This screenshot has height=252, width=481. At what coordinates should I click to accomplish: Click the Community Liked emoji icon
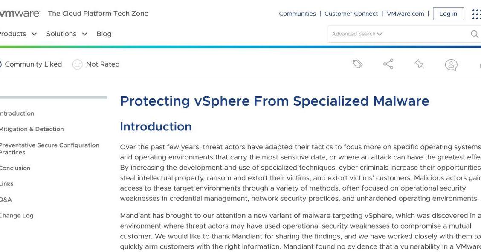point(0,64)
